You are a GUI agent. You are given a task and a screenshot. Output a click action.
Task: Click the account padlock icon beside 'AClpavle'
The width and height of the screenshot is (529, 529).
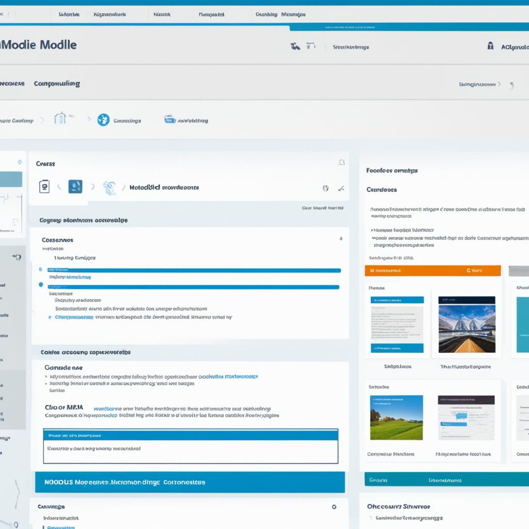tap(491, 45)
